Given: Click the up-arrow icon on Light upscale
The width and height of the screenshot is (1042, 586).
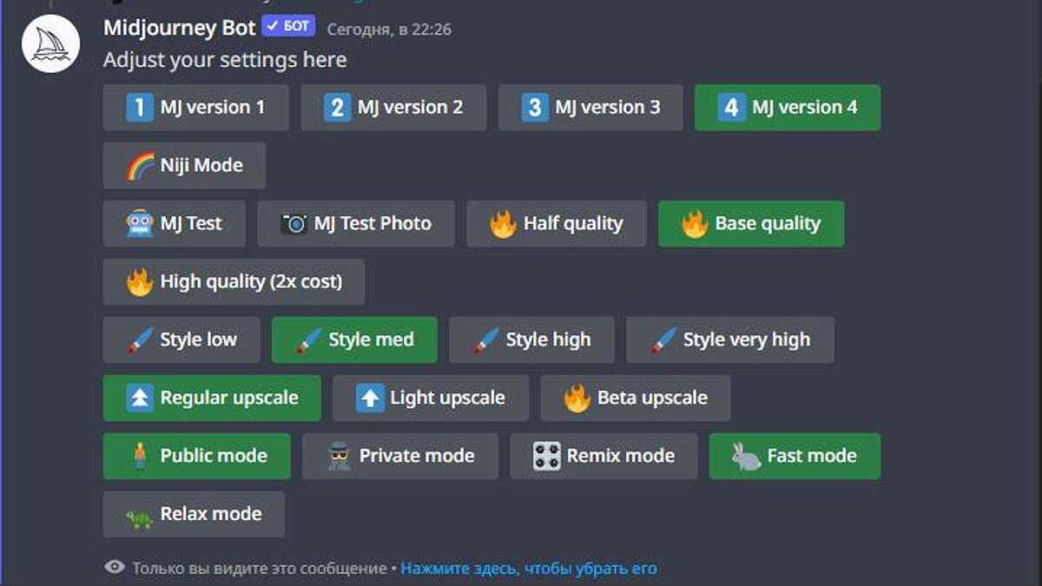Looking at the screenshot, I should [369, 398].
